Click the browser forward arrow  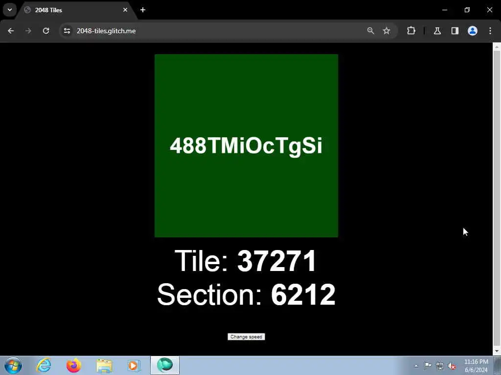28,31
